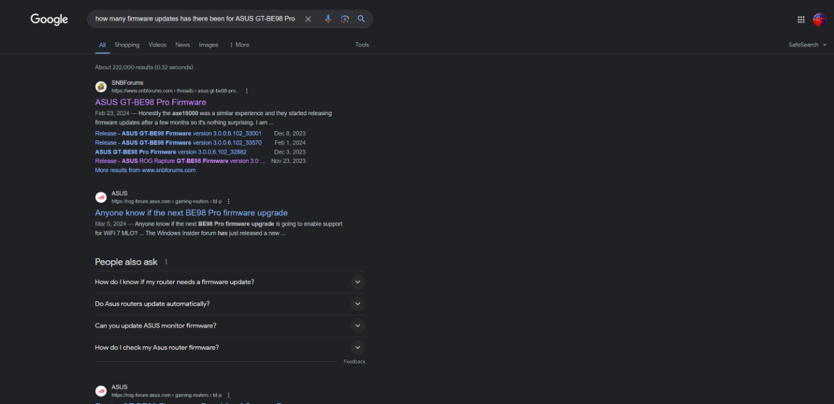
Task: Click the Feedback link
Action: click(354, 362)
